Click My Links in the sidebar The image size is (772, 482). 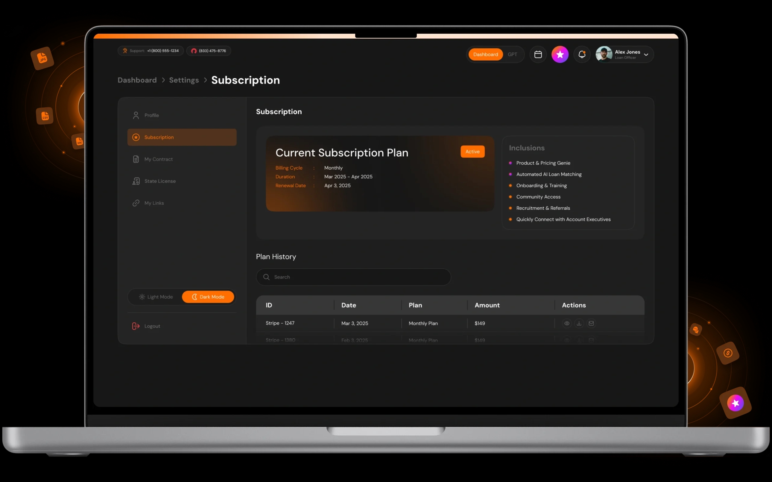tap(154, 203)
